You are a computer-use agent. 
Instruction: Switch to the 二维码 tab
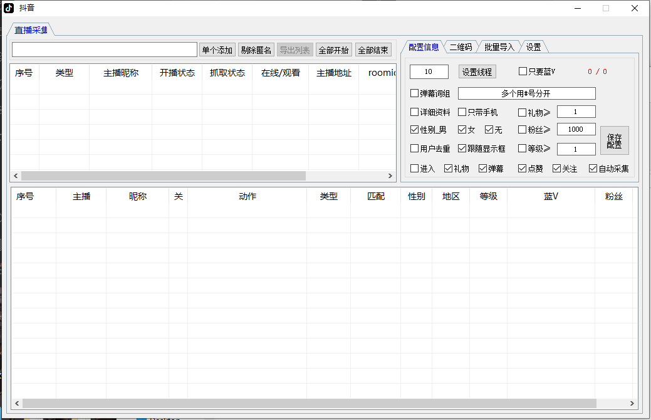[461, 46]
